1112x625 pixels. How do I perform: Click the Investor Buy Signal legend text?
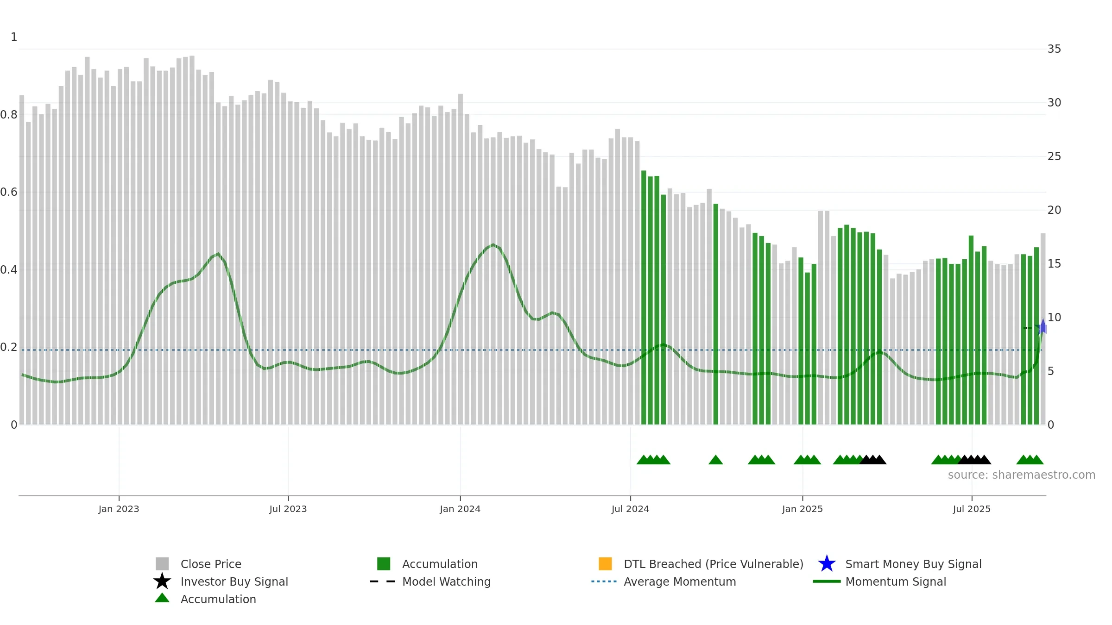pos(234,581)
